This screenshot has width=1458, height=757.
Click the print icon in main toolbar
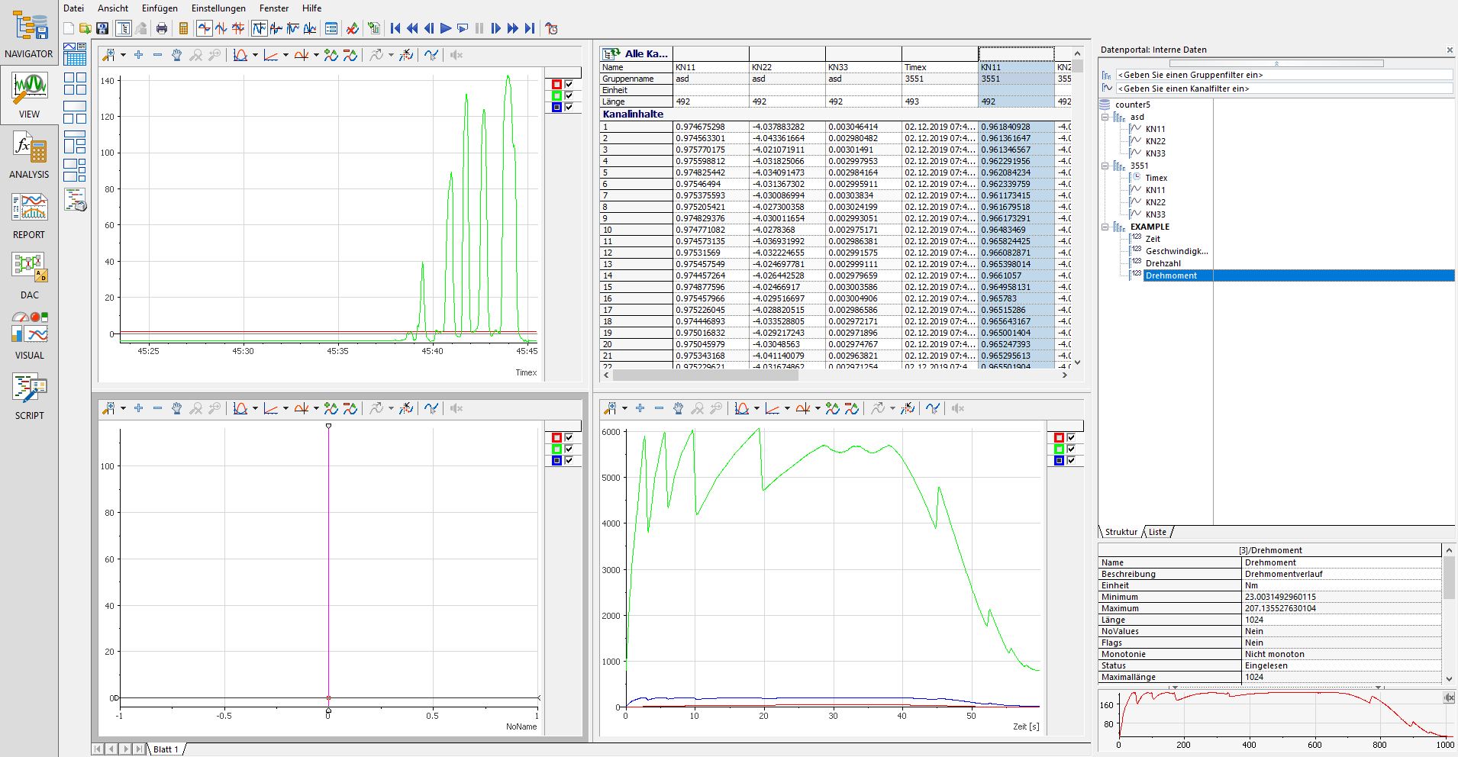click(161, 29)
